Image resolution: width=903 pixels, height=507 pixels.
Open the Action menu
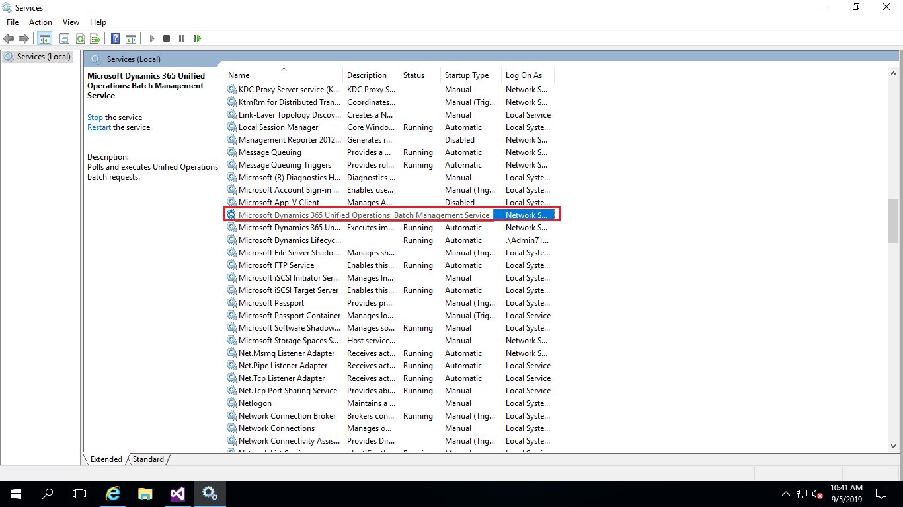coord(41,22)
